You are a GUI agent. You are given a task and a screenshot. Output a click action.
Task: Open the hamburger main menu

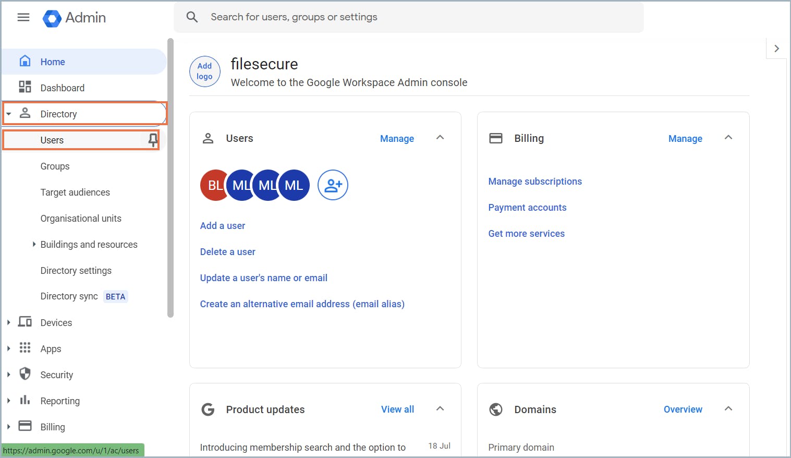pyautogui.click(x=23, y=17)
